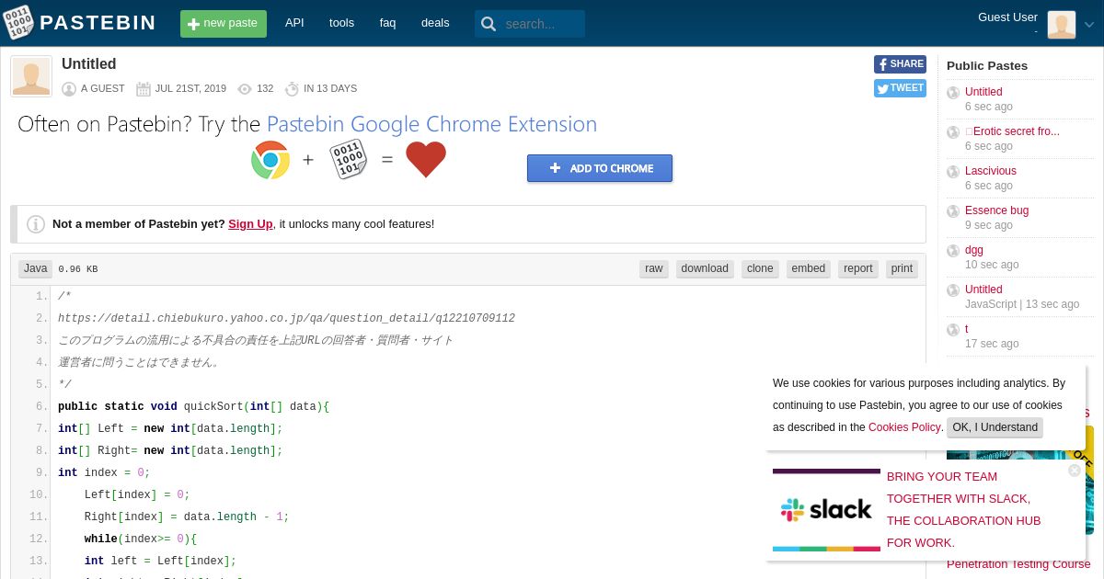Click the globe icon beside Essence bug
The image size is (1104, 579).
point(953,211)
